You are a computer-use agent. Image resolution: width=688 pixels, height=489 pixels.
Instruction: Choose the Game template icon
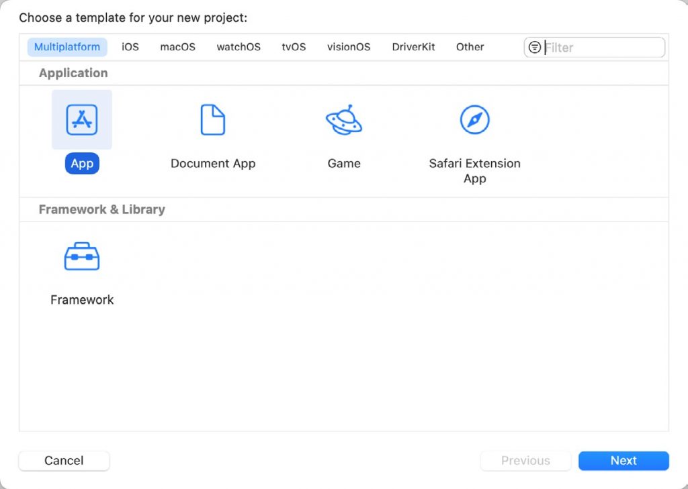344,120
